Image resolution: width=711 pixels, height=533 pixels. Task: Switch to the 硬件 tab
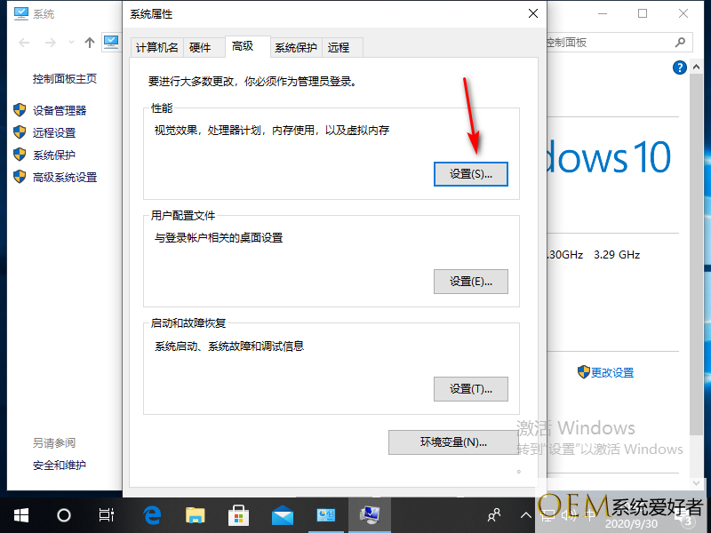tap(201, 48)
